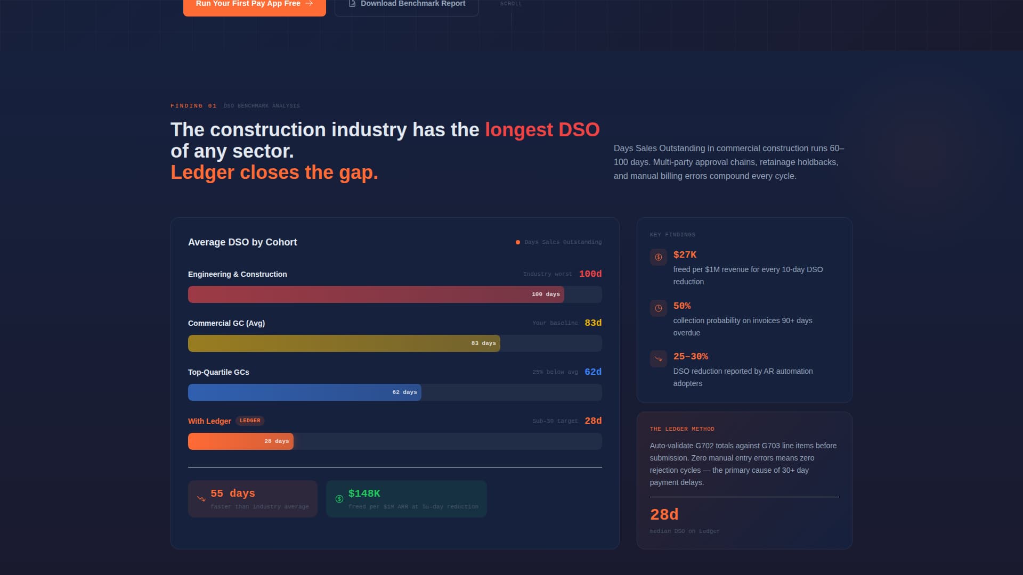Click the Engineering & Construction label
Viewport: 1023px width, 575px height.
pyautogui.click(x=238, y=274)
